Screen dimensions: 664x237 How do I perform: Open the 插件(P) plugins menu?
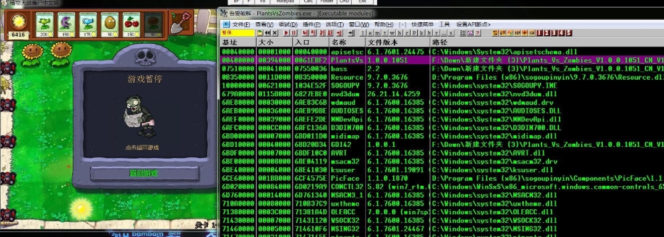coord(311,25)
